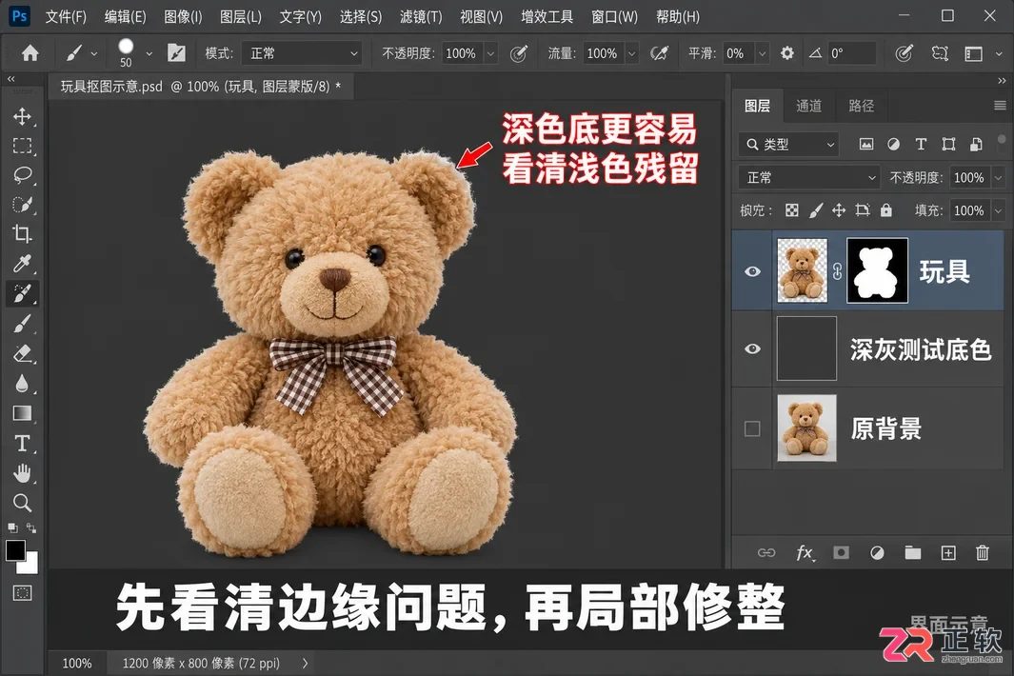1014x676 pixels.
Task: Select the 玩具 layer mask thumbnail
Action: point(877,270)
